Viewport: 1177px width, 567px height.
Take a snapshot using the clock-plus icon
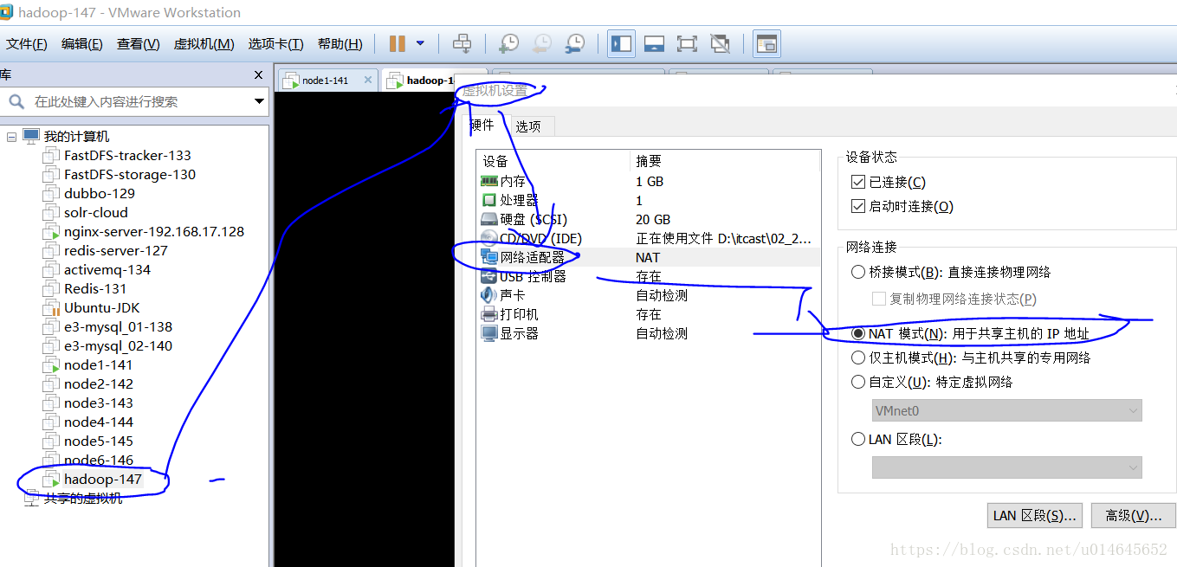click(509, 43)
